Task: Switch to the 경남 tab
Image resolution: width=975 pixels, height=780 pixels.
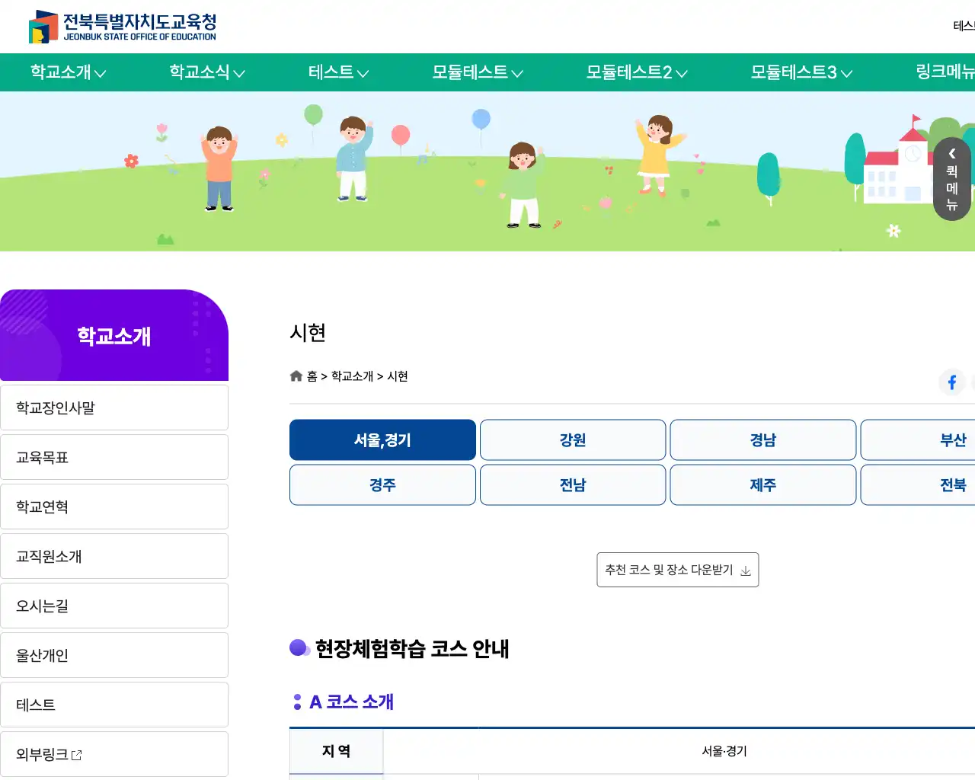Action: (x=762, y=440)
